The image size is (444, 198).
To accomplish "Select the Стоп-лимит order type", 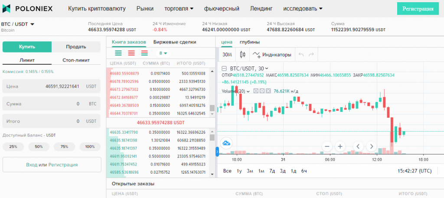I will point(76,60).
